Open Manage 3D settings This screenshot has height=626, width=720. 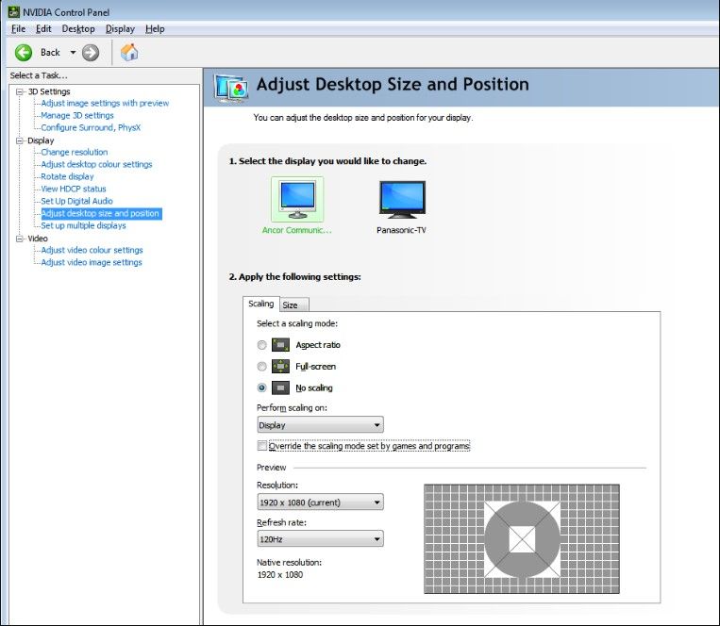[x=77, y=116]
